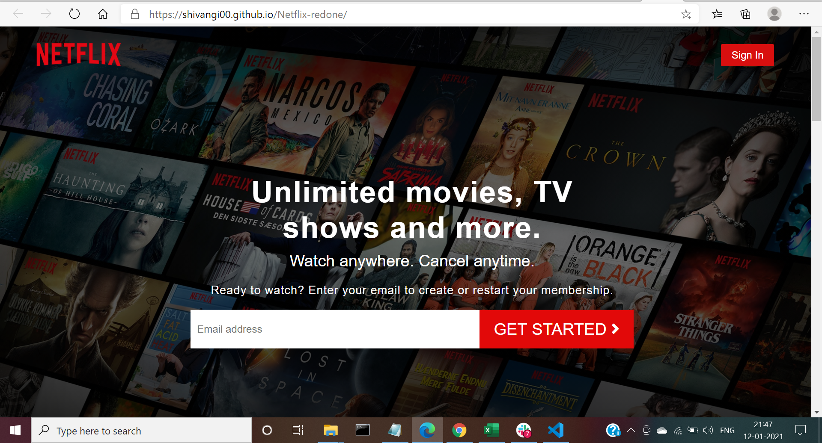The height and width of the screenshot is (443, 822).
Task: Click the GET STARTED button
Action: [x=556, y=329]
